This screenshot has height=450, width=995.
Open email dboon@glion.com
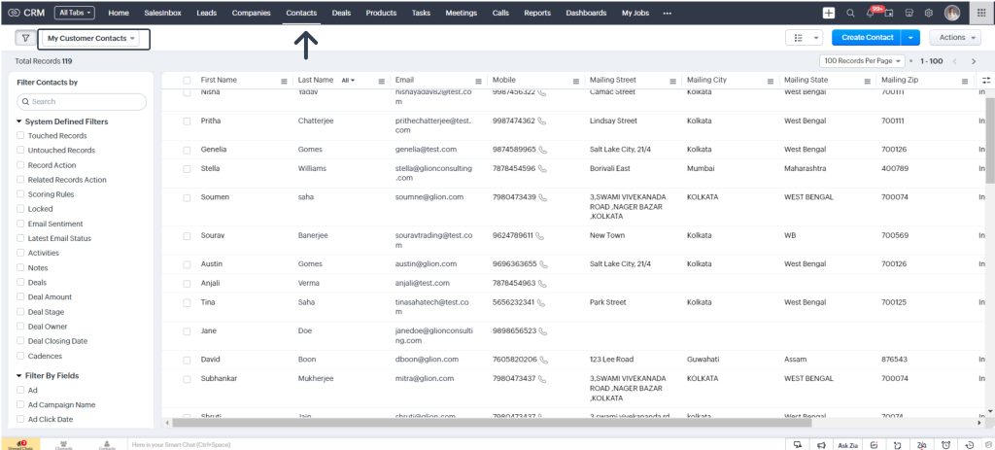pos(426,360)
